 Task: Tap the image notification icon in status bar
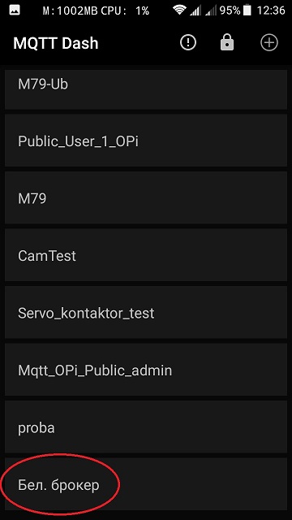pyautogui.click(x=15, y=11)
